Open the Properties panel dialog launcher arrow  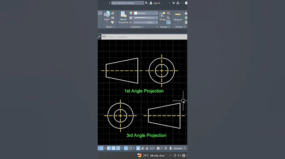(x=157, y=27)
